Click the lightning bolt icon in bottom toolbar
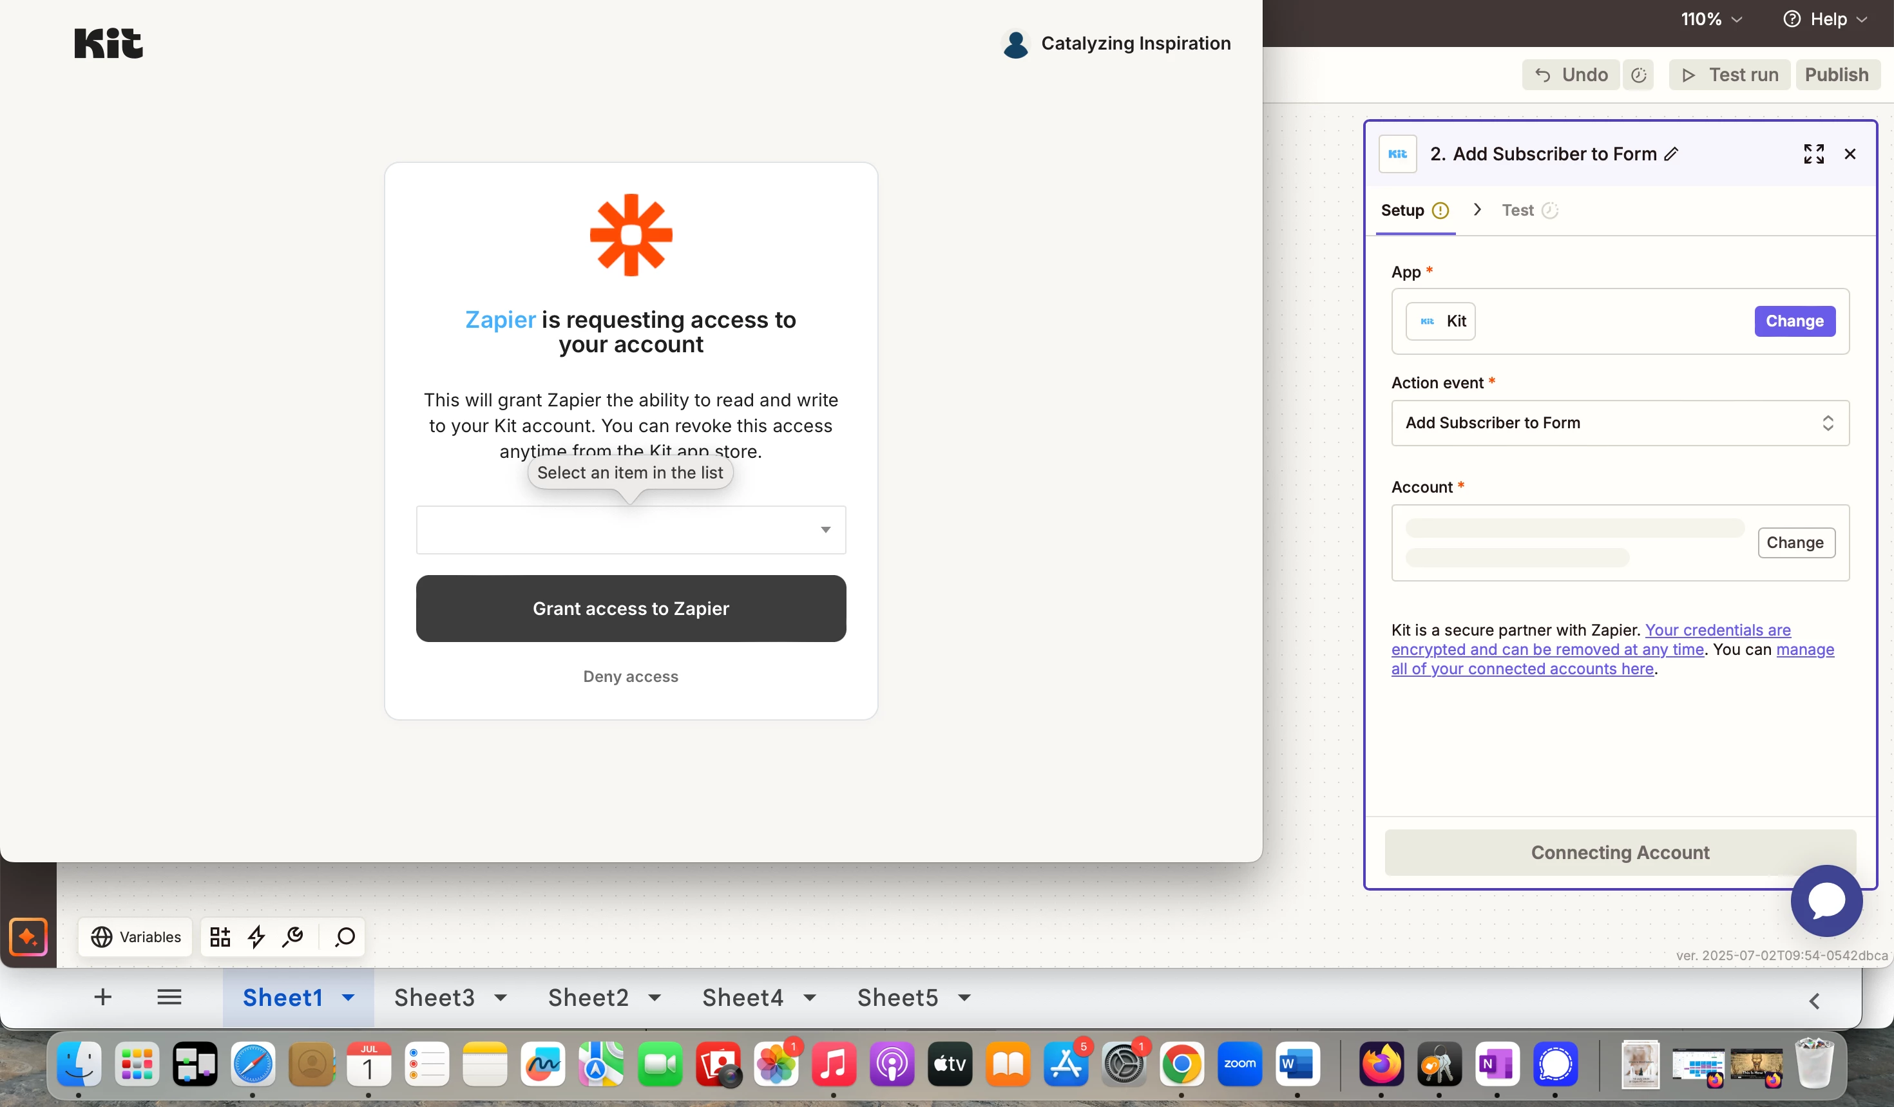1894x1107 pixels. pyautogui.click(x=256, y=936)
